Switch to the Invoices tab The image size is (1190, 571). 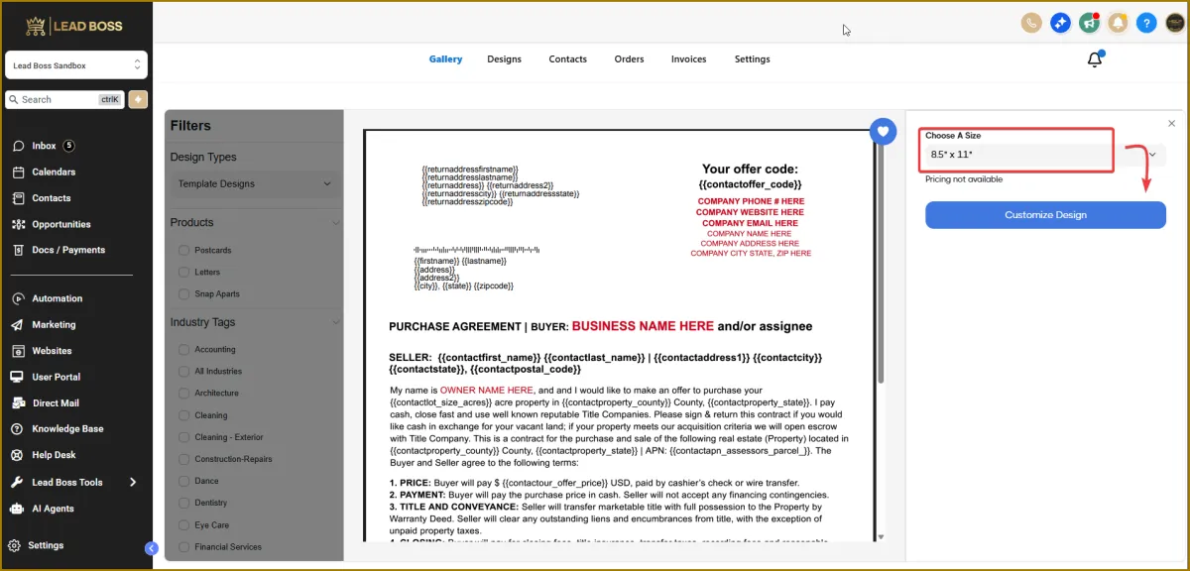coord(688,59)
